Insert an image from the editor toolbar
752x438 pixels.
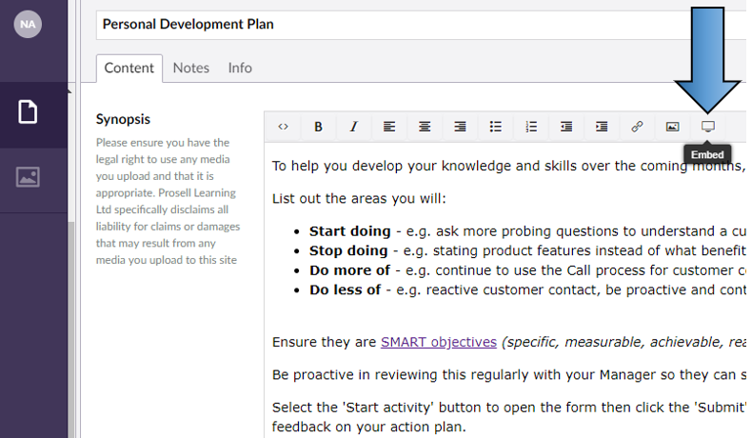[672, 127]
